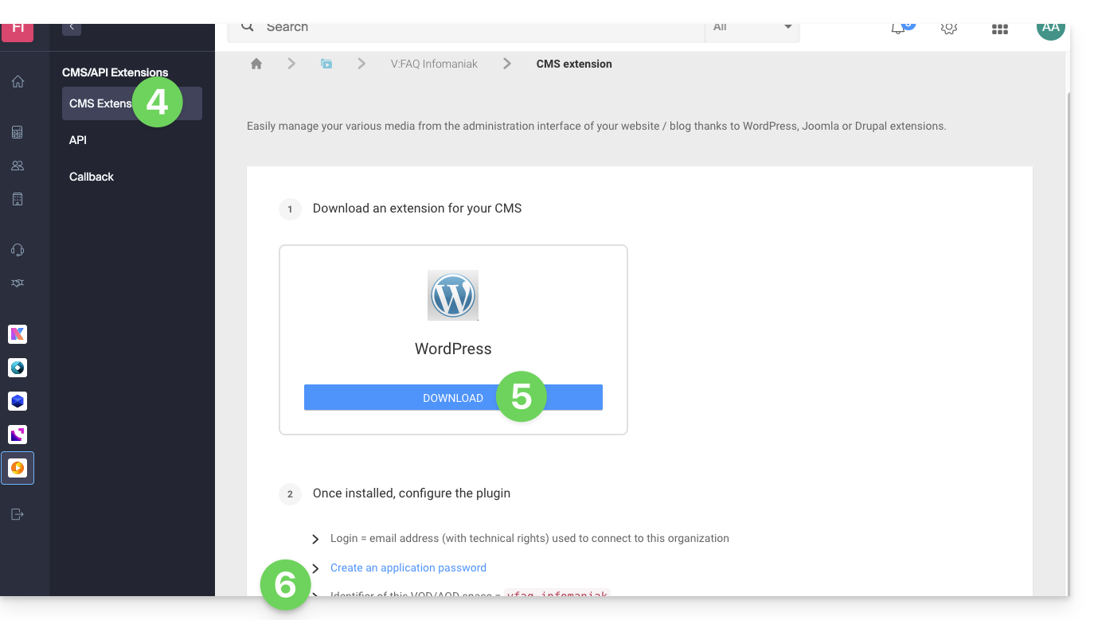
Task: Open the notifications bell icon
Action: [x=898, y=28]
